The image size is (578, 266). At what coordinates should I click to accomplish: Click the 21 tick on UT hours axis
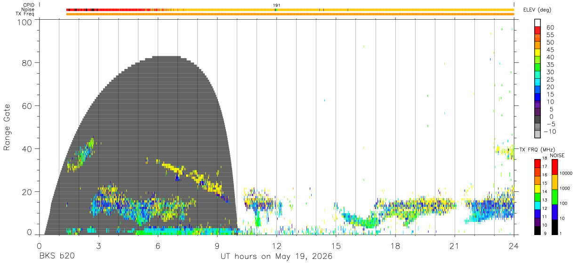pyautogui.click(x=454, y=245)
